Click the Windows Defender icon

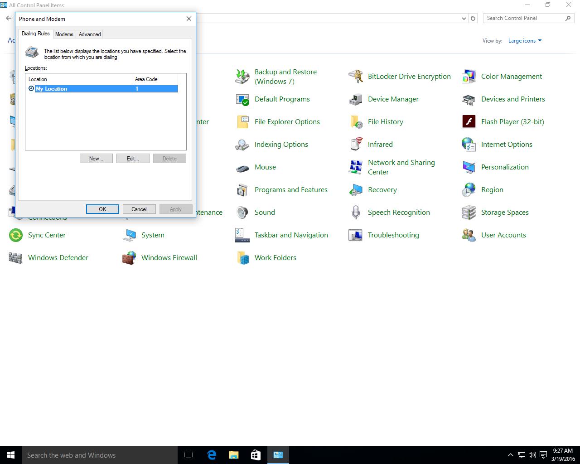pos(16,258)
